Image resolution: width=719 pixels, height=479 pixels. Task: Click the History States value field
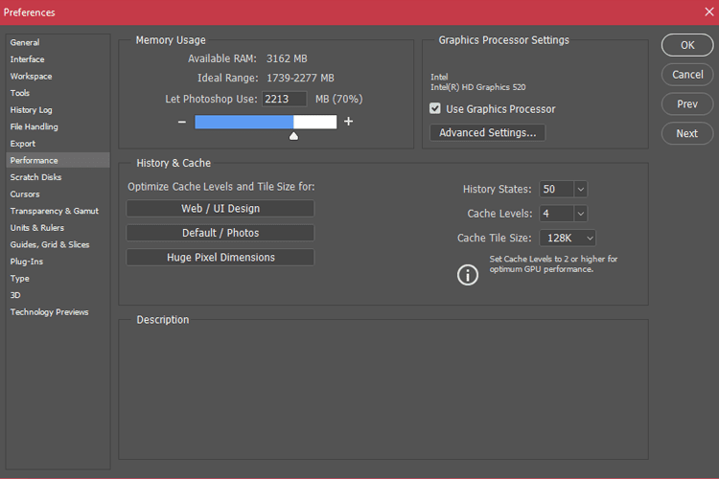(x=557, y=190)
